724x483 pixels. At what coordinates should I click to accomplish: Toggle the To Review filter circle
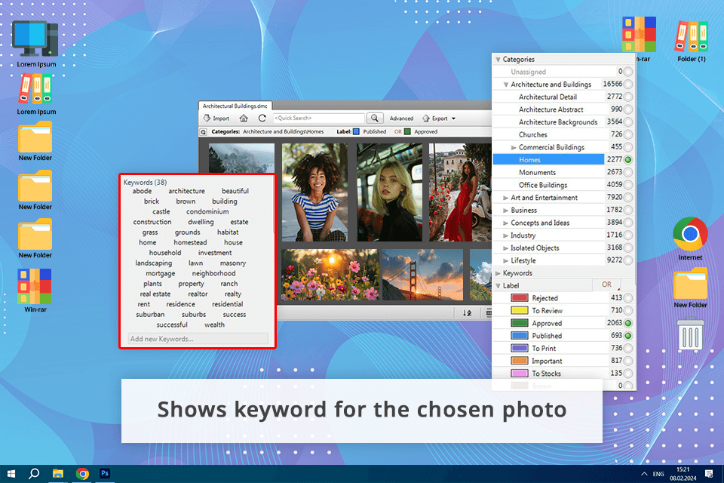tap(628, 311)
